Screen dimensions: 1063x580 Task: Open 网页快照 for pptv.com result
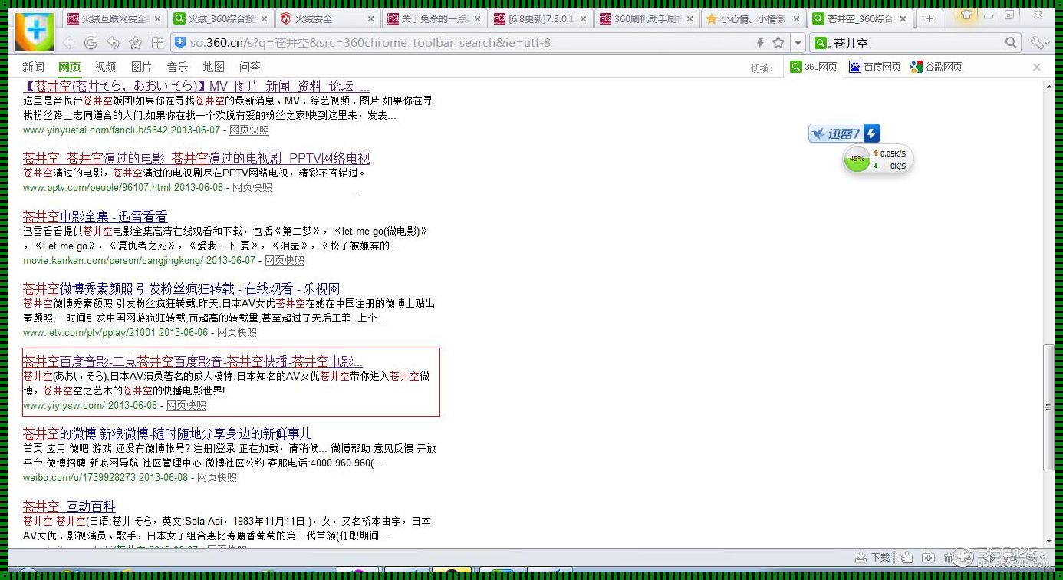252,188
